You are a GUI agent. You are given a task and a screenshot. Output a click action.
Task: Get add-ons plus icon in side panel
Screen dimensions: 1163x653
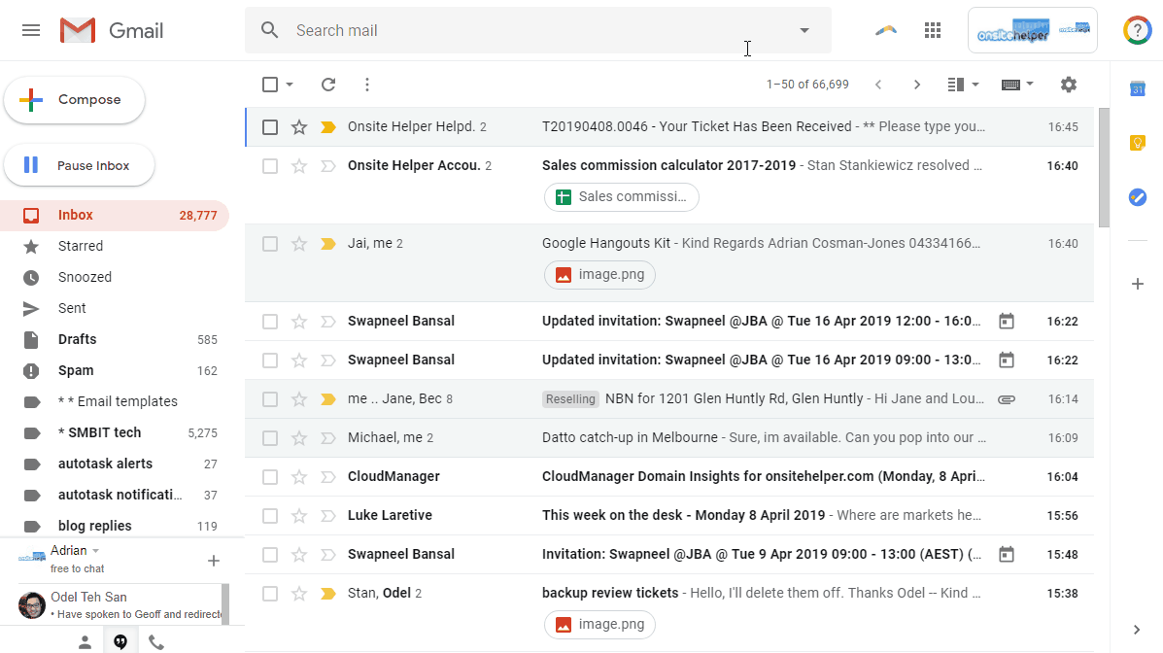(1137, 284)
